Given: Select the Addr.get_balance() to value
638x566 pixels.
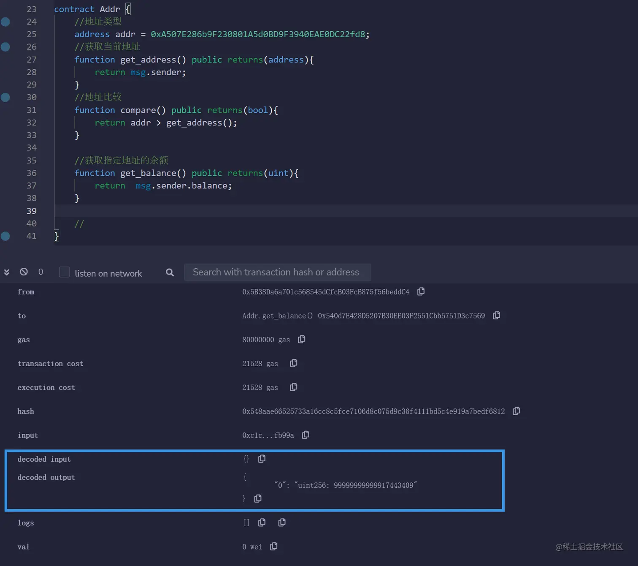Looking at the screenshot, I should [x=364, y=316].
